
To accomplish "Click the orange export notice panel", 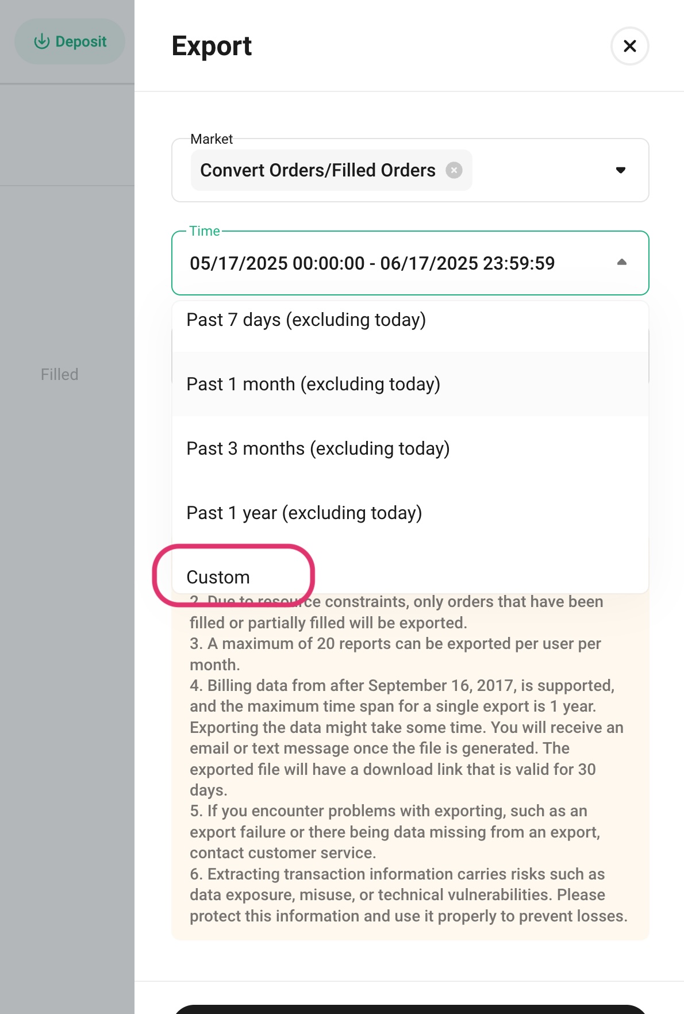I will [410, 805].
